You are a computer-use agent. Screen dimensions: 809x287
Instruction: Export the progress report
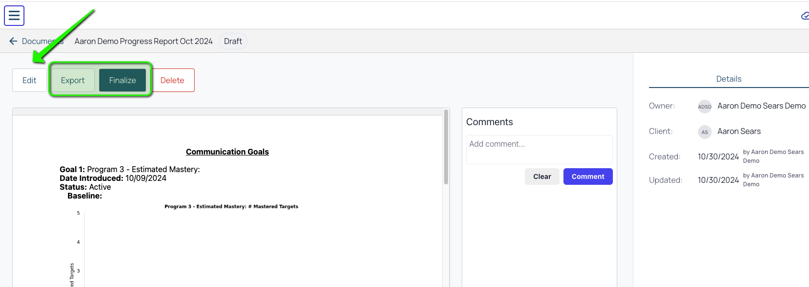tap(73, 80)
